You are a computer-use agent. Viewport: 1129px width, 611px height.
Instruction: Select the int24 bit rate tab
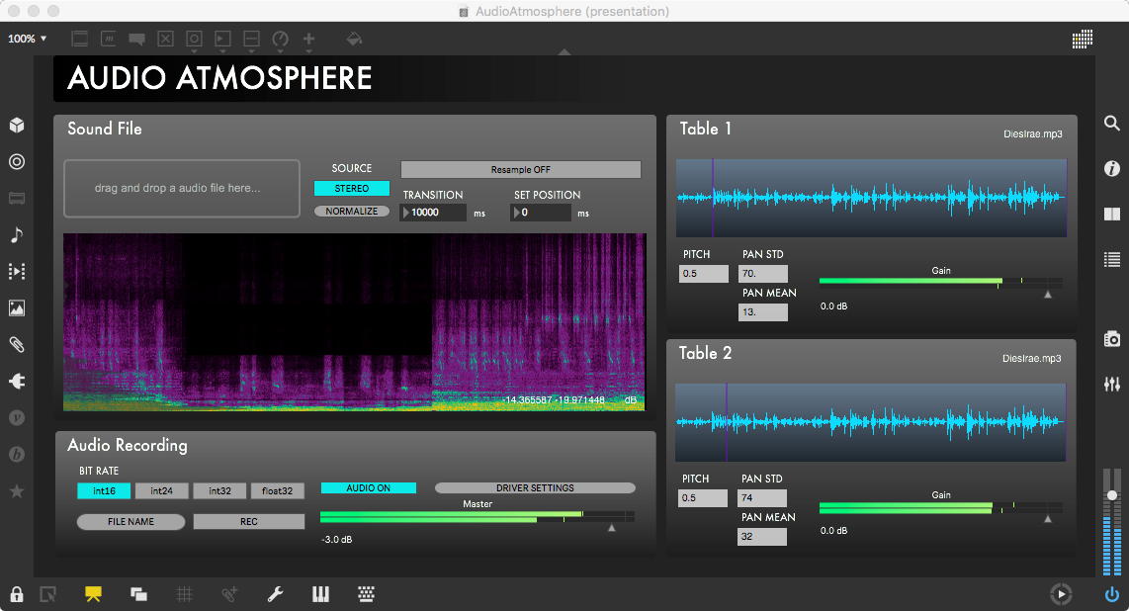pyautogui.click(x=162, y=490)
